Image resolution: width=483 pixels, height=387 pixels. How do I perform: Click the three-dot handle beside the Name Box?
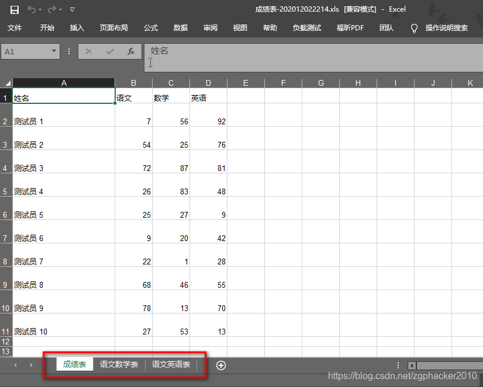(69, 51)
